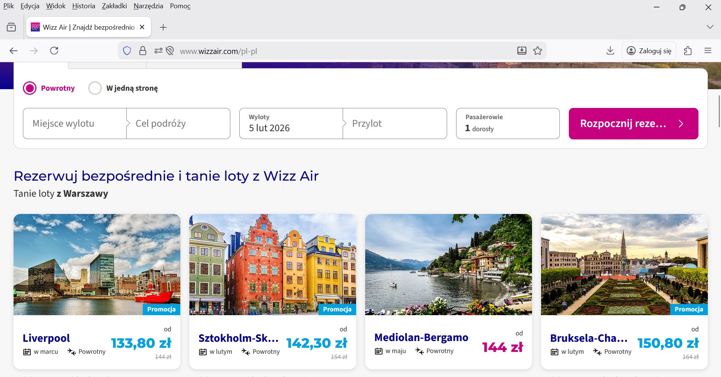This screenshot has height=377, width=721.
Task: Click the Sztokholm-Sk... destination title
Action: [239, 338]
